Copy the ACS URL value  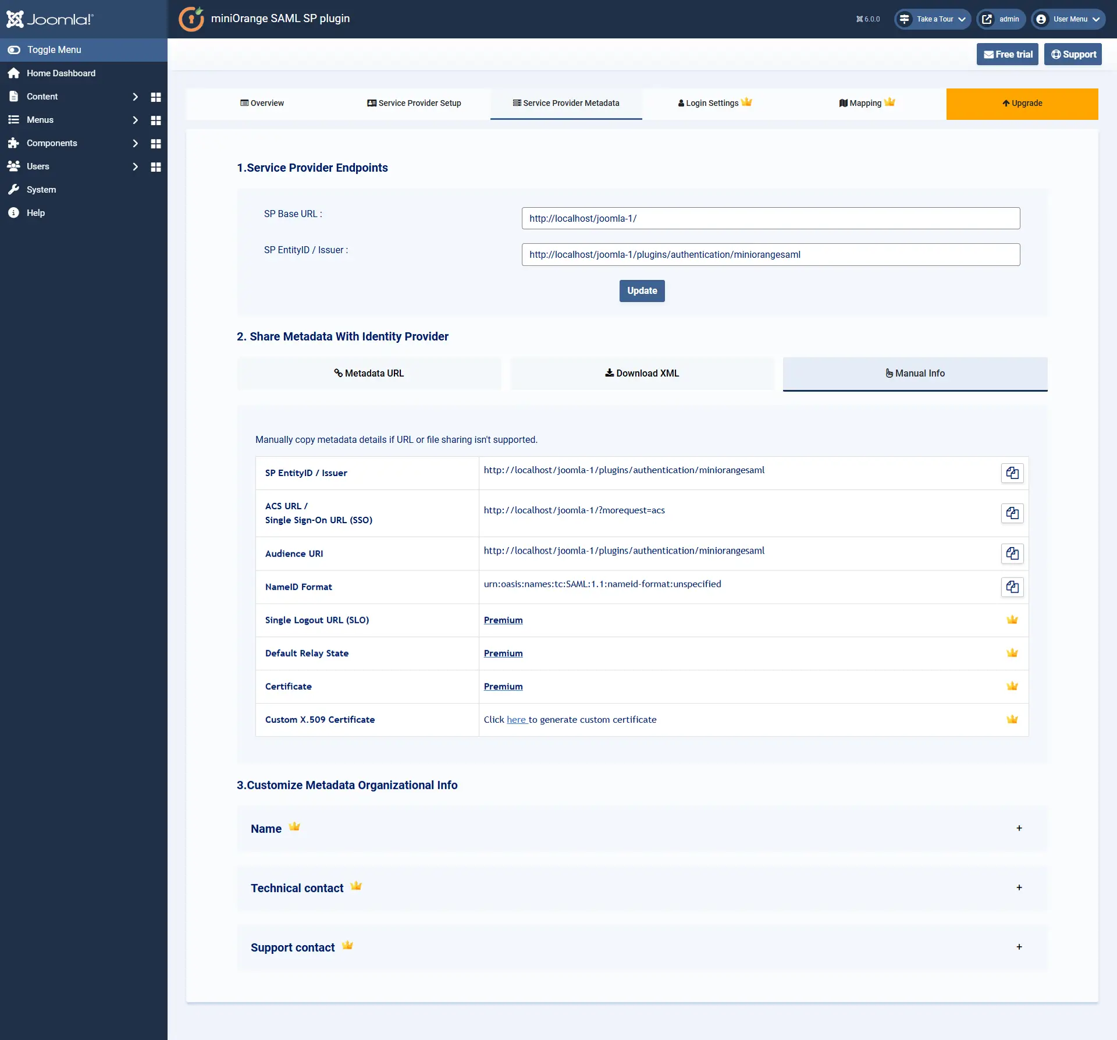coord(1012,513)
